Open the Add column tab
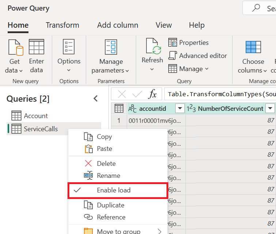This screenshot has width=276, height=234. (118, 25)
